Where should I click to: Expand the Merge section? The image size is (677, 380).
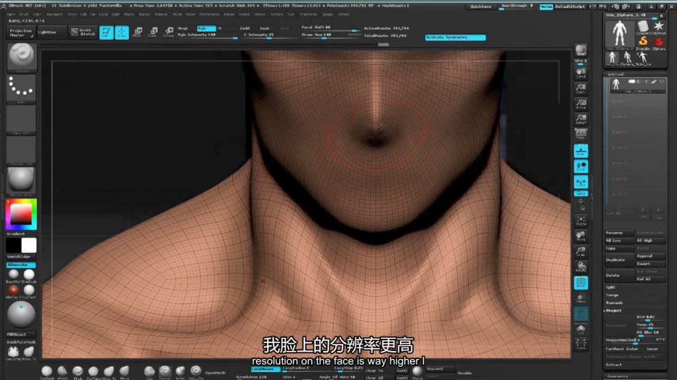point(612,295)
